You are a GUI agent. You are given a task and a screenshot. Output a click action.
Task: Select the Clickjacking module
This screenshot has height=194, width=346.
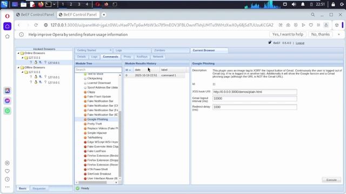(x=95, y=78)
